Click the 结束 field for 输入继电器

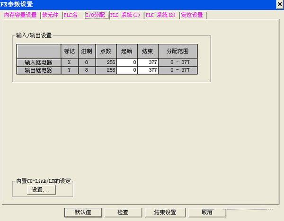(x=148, y=62)
